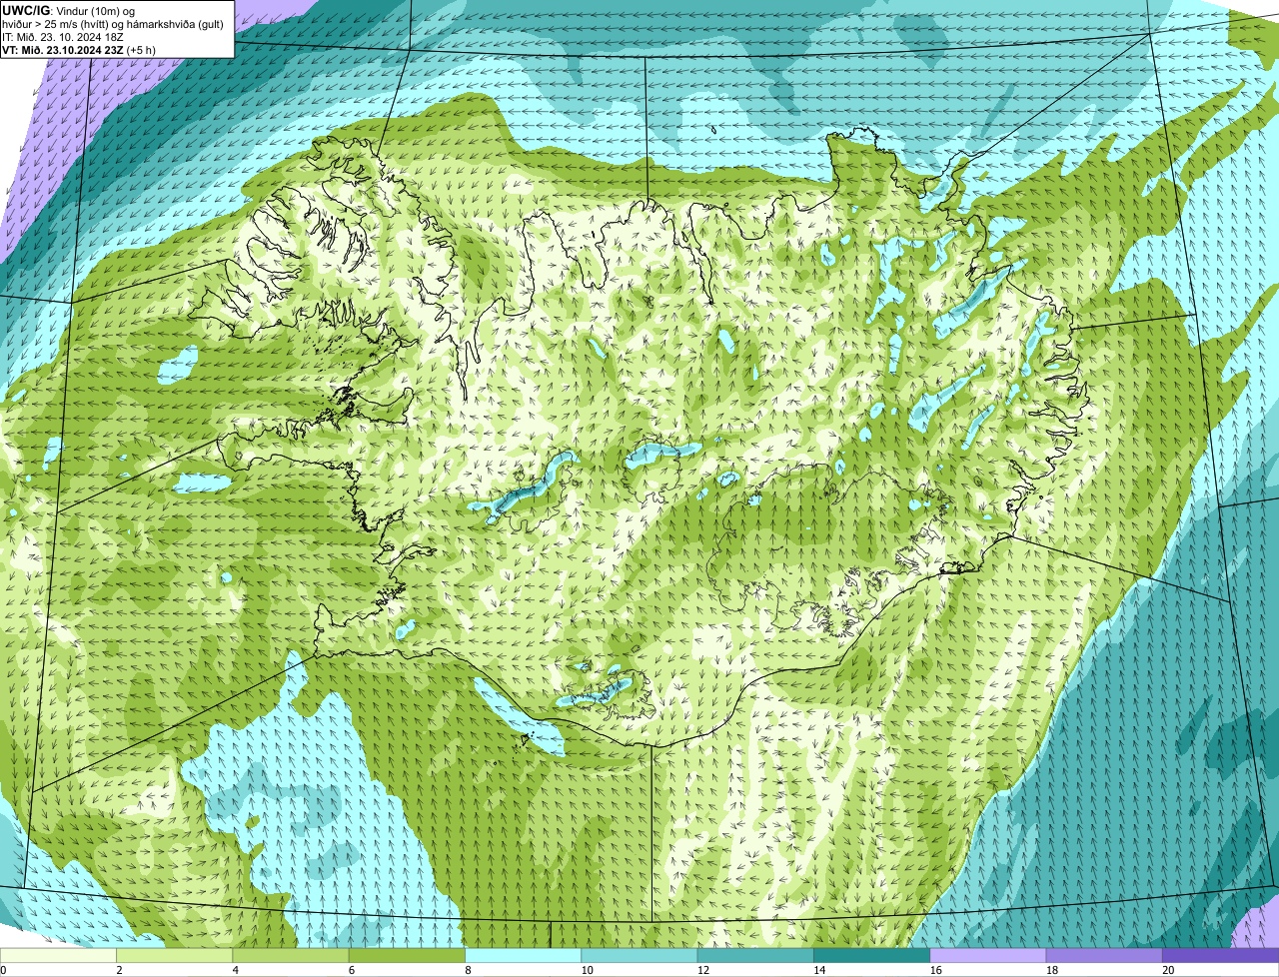Viewport: 1279px width, 977px height.
Task: Click the valid time 'VT: Mið. 23.10.2024 23Z (+5 h)'
Action: (x=78, y=49)
